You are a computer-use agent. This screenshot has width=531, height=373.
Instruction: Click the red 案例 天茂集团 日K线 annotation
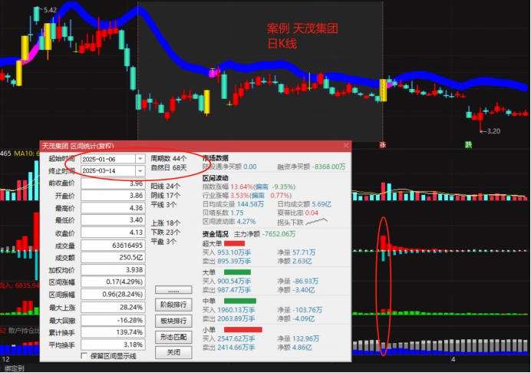302,36
